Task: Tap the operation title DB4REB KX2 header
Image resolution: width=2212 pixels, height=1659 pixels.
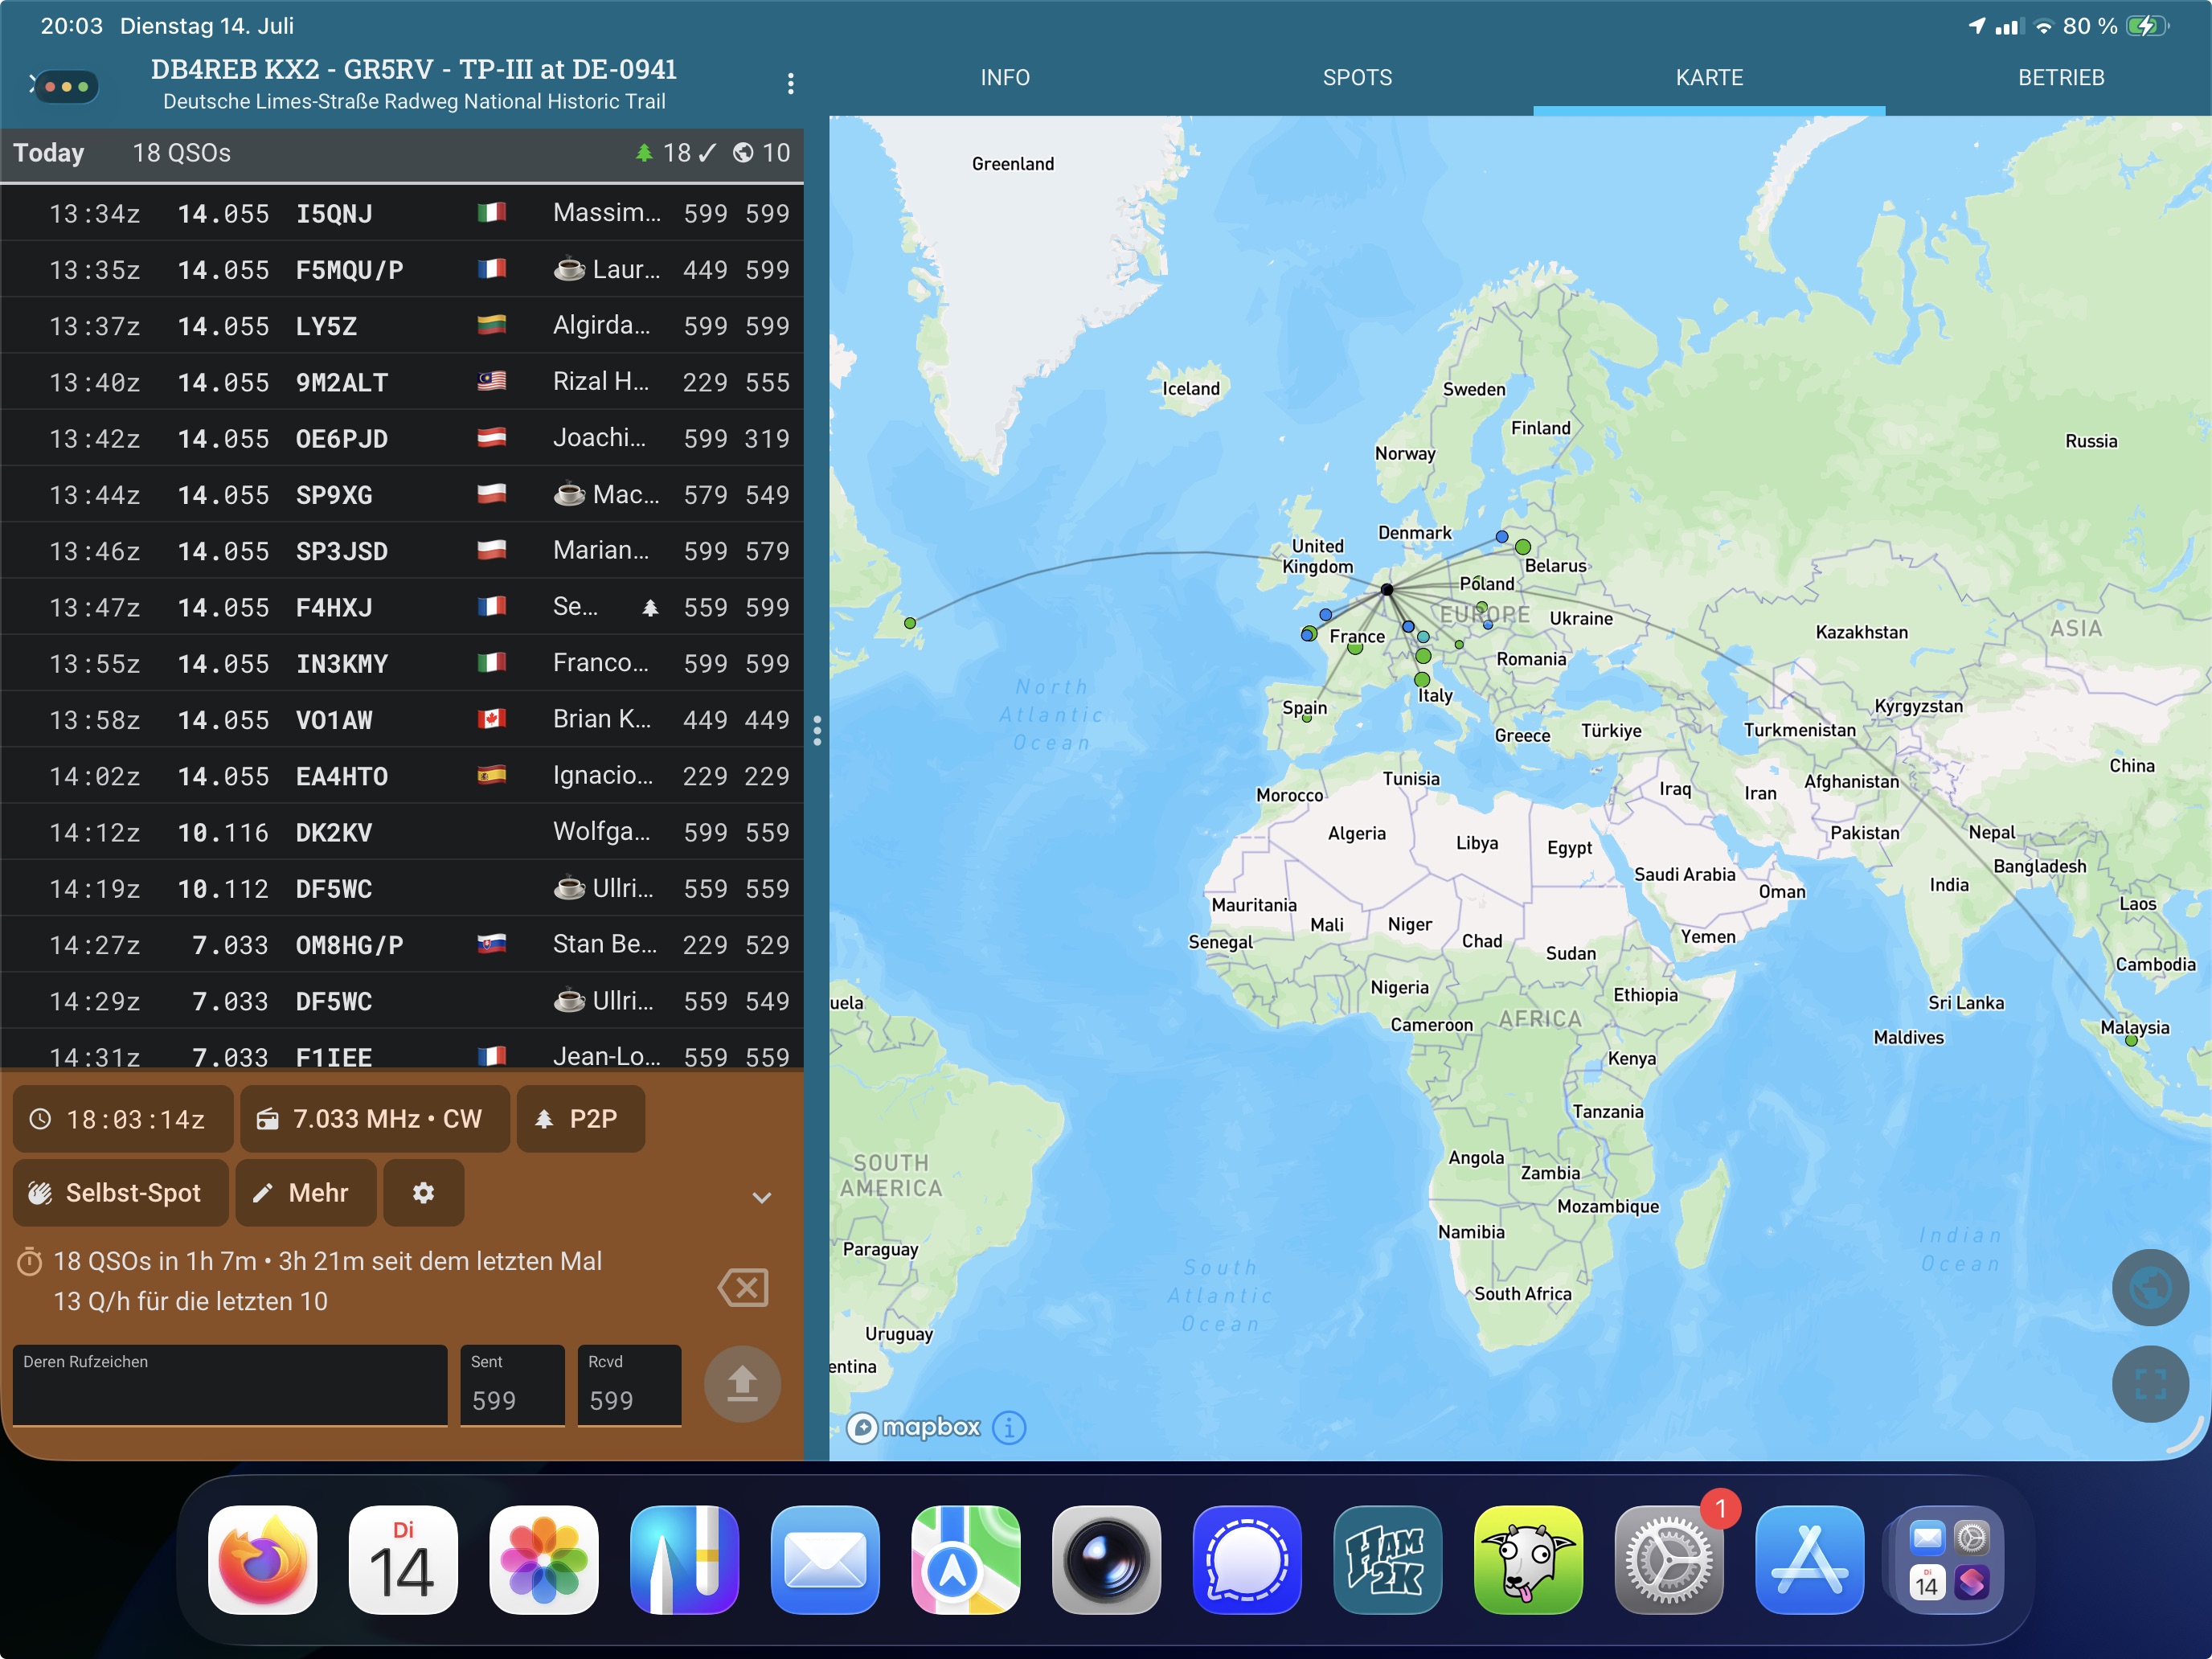Action: tap(414, 69)
